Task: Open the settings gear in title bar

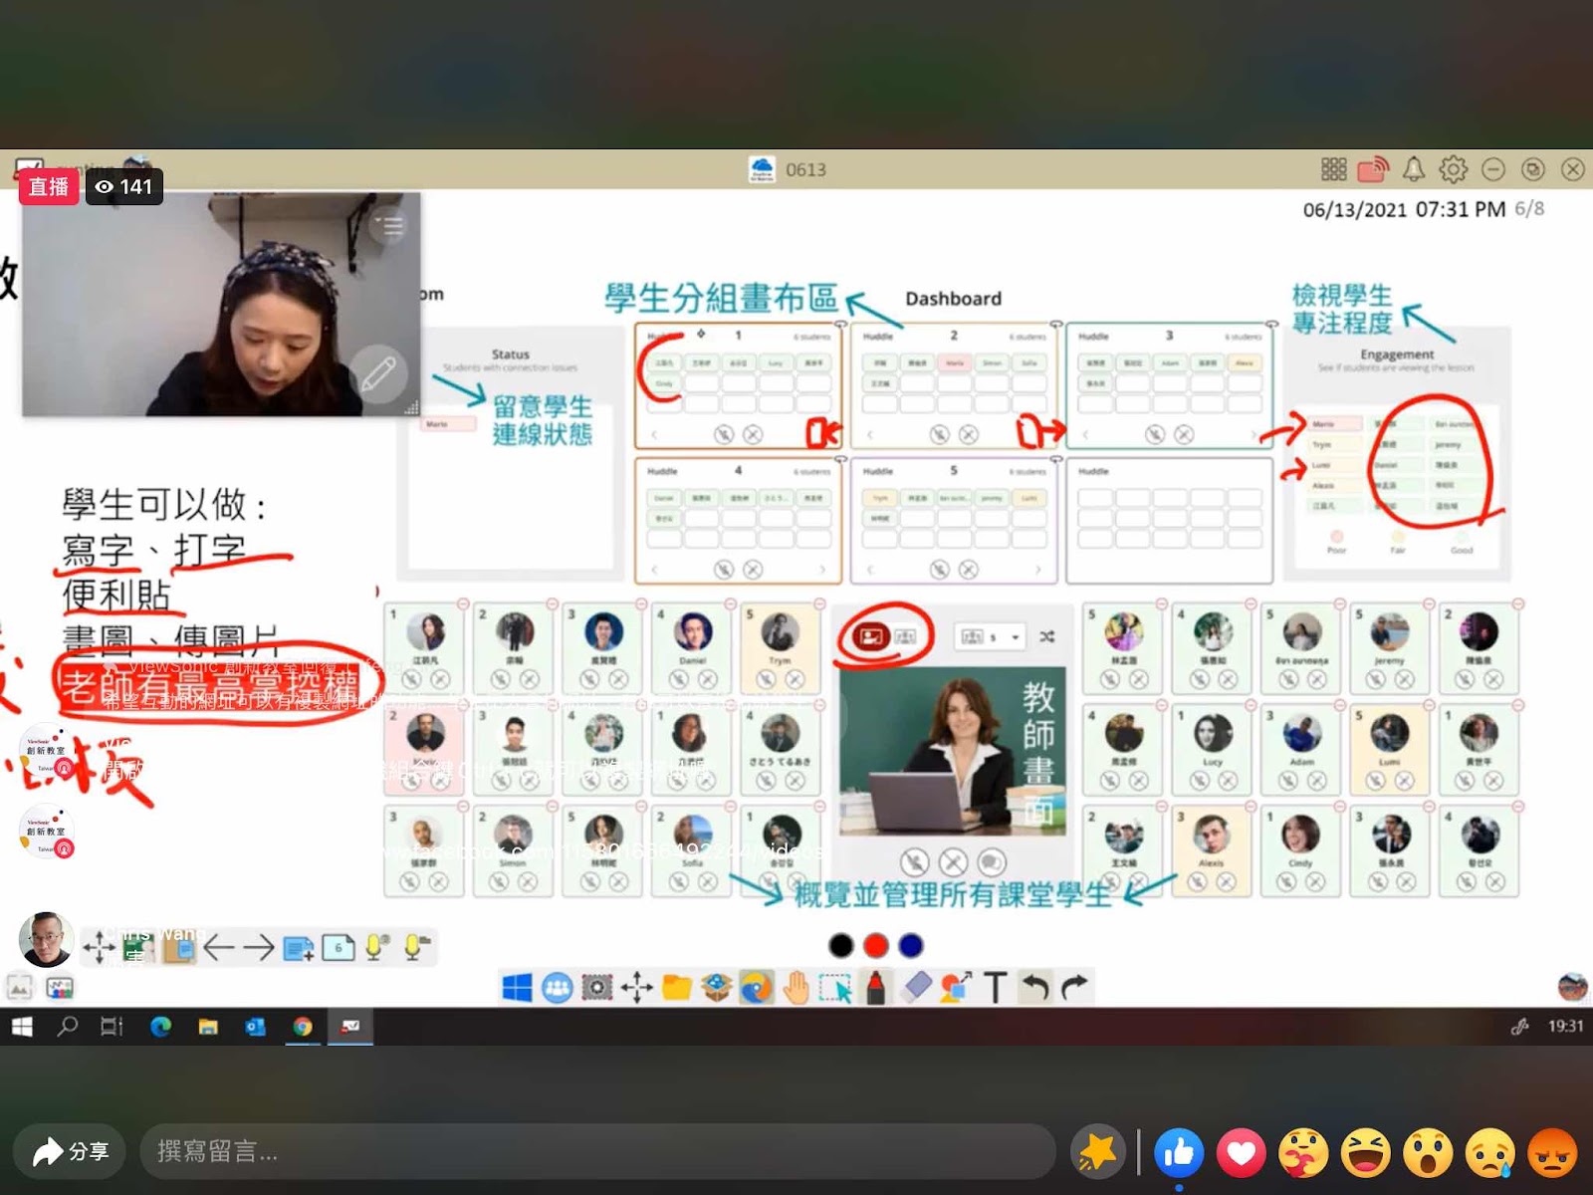Action: pos(1453,169)
